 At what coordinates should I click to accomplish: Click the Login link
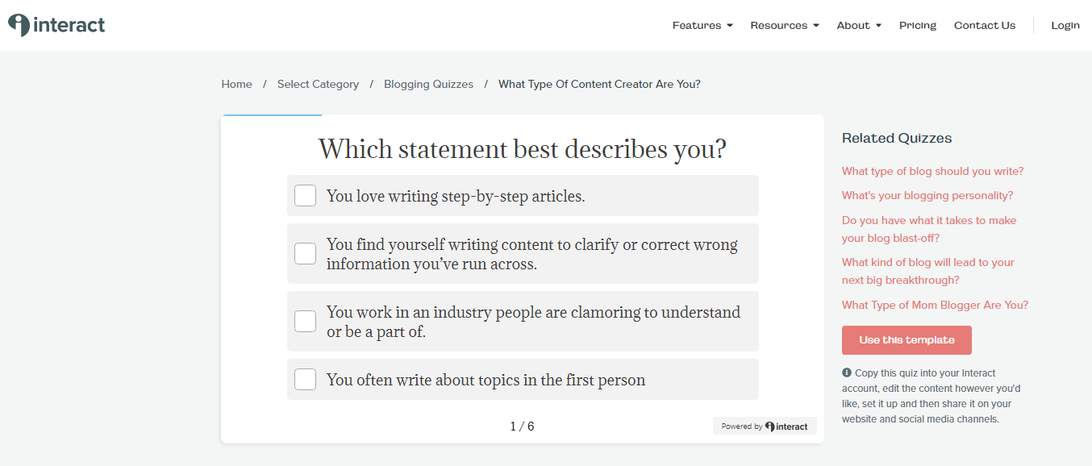coord(1065,25)
